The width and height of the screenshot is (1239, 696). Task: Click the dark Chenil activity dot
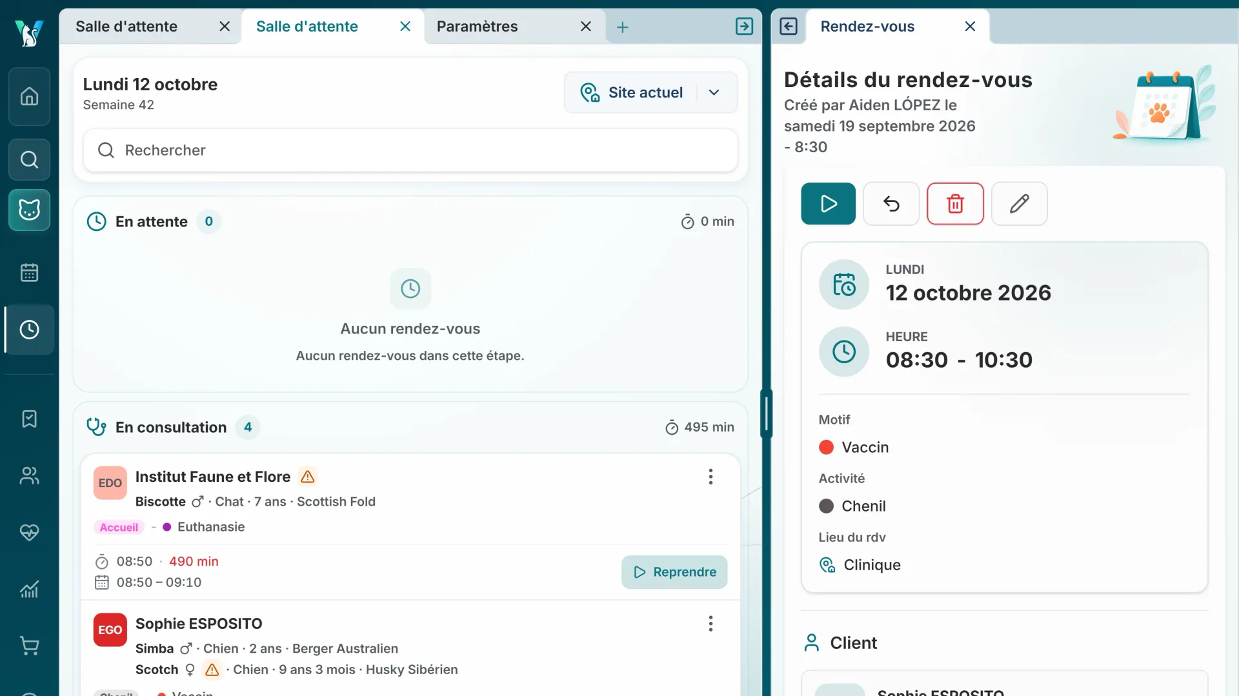pyautogui.click(x=826, y=506)
